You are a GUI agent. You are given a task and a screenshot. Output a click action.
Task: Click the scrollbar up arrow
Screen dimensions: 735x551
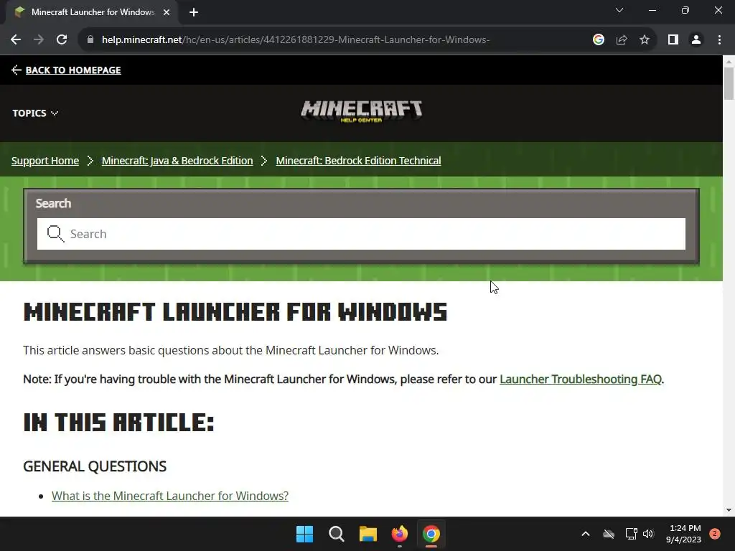tap(729, 61)
